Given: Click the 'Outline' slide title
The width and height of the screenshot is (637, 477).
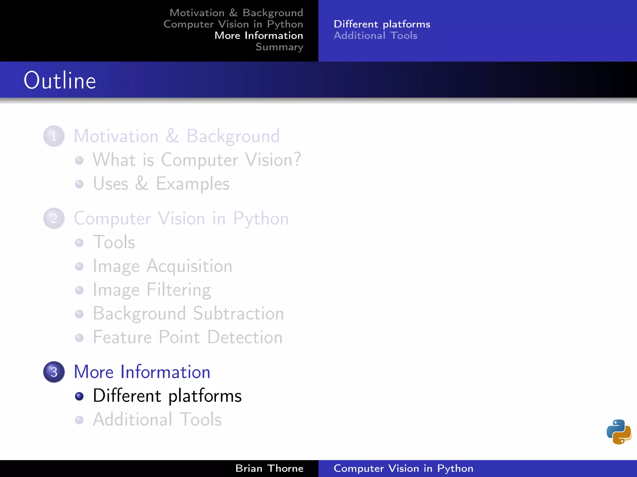Looking at the screenshot, I should pyautogui.click(x=60, y=80).
